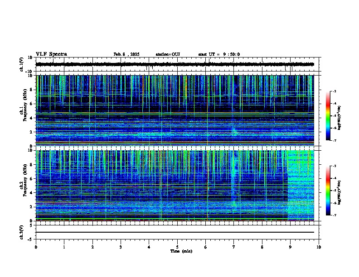Click the "4" kHz tick on ch.2 frequency axis
Screen dimensions: 359x277
[x=31, y=193]
